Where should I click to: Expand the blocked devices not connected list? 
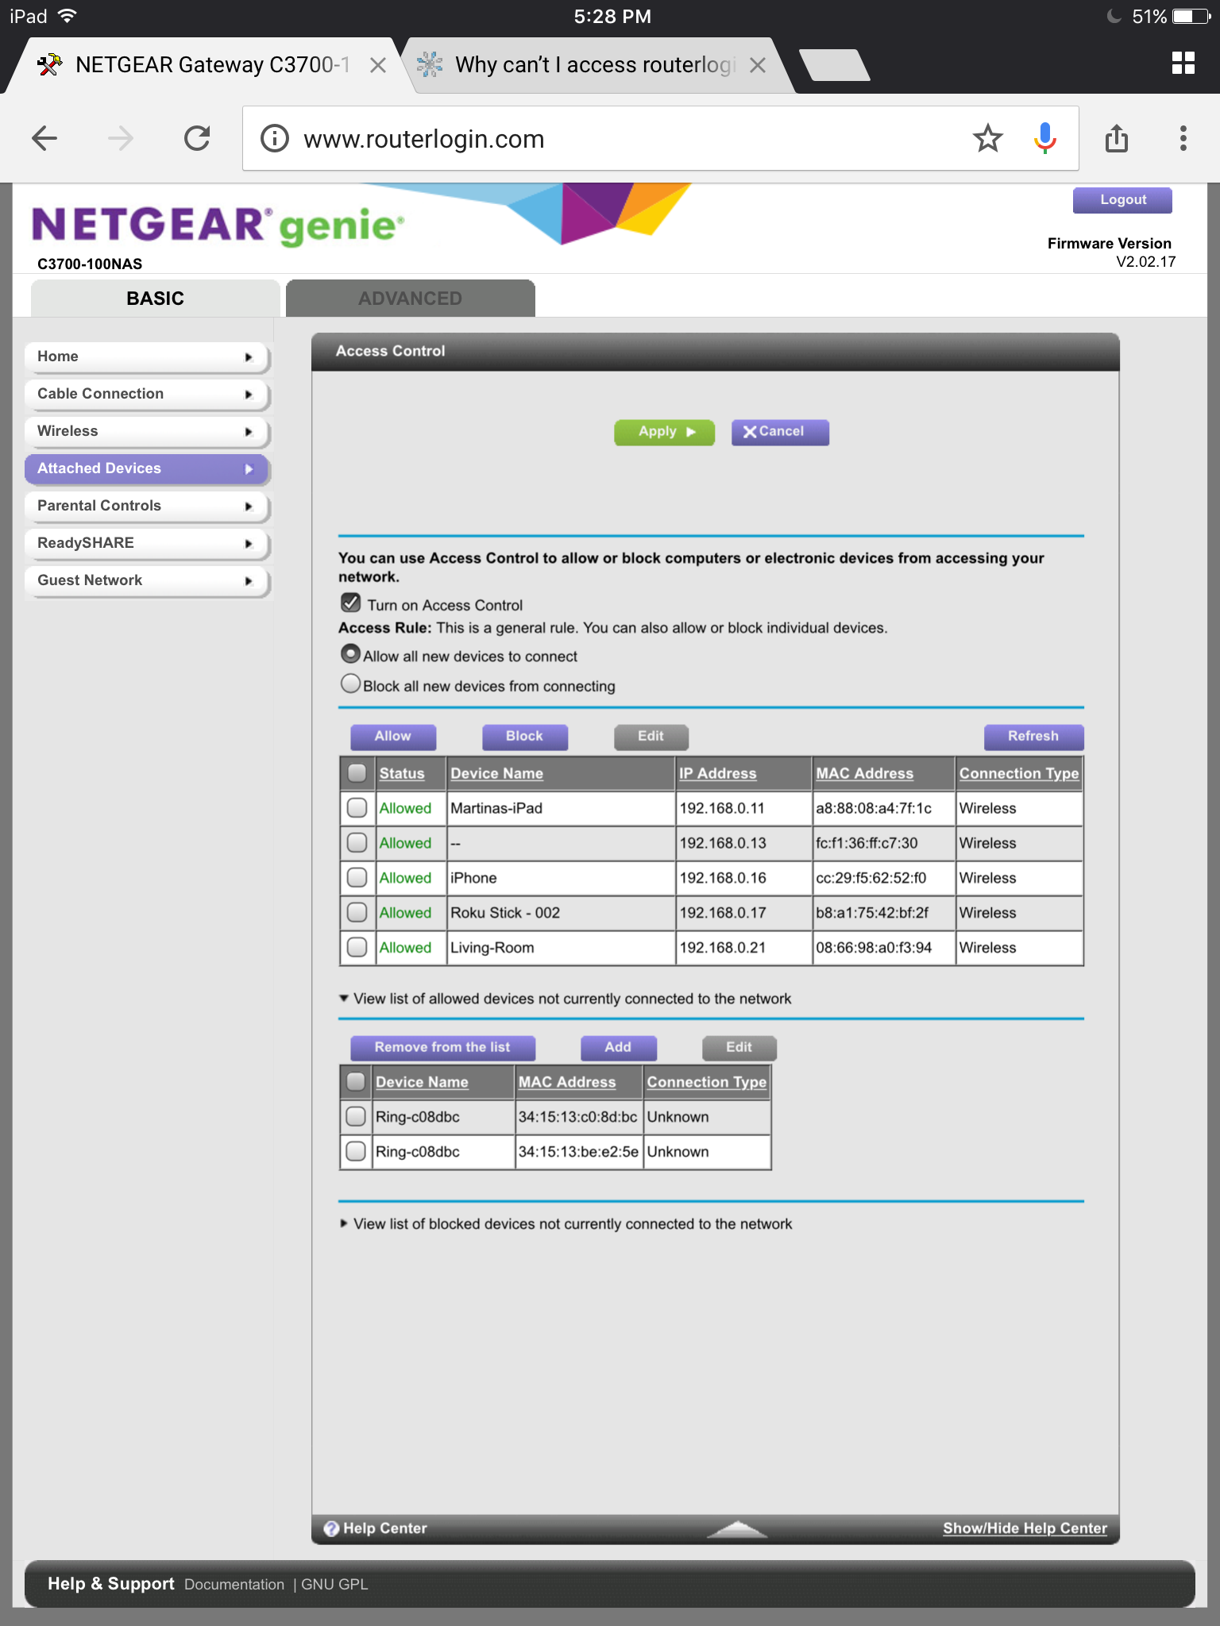(x=344, y=1223)
